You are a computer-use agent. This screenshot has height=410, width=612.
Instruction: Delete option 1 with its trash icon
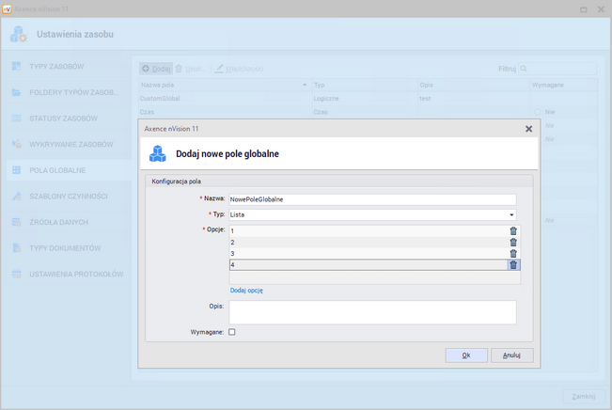click(x=513, y=230)
